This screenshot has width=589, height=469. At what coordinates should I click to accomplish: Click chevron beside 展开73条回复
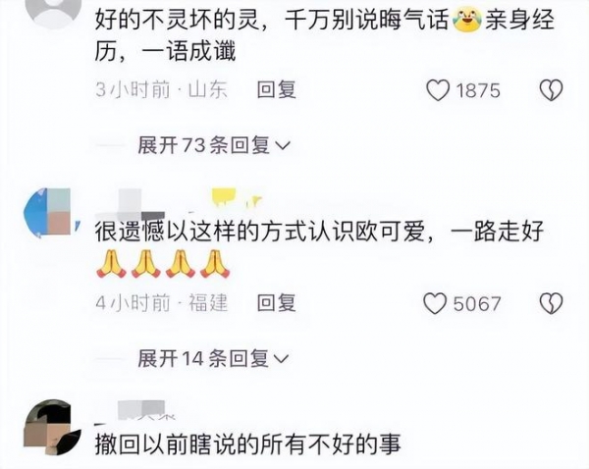point(283,145)
